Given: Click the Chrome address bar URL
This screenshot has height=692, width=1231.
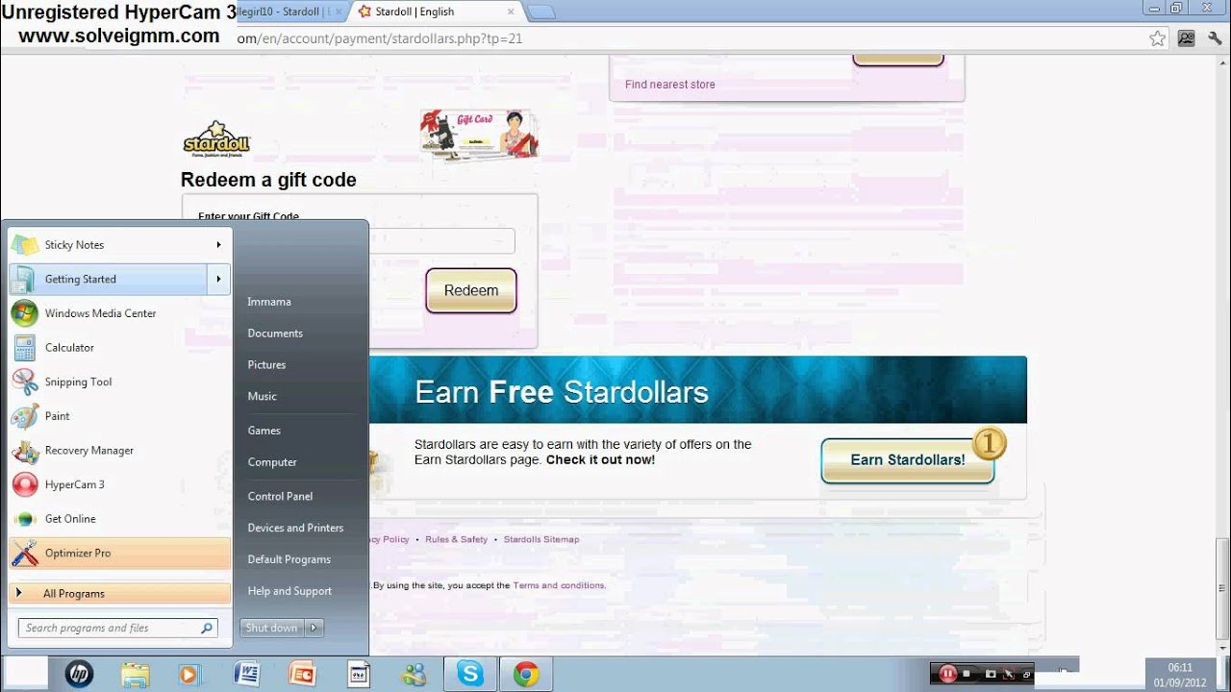Looking at the screenshot, I should pyautogui.click(x=380, y=39).
